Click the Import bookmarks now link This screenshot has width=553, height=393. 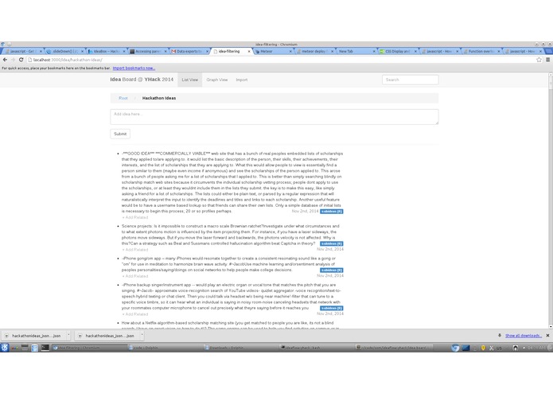click(x=134, y=68)
